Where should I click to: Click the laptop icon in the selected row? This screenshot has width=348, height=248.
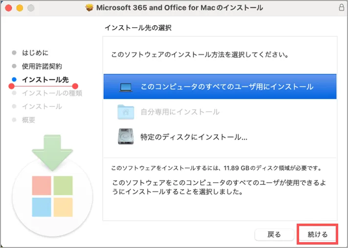(x=126, y=87)
